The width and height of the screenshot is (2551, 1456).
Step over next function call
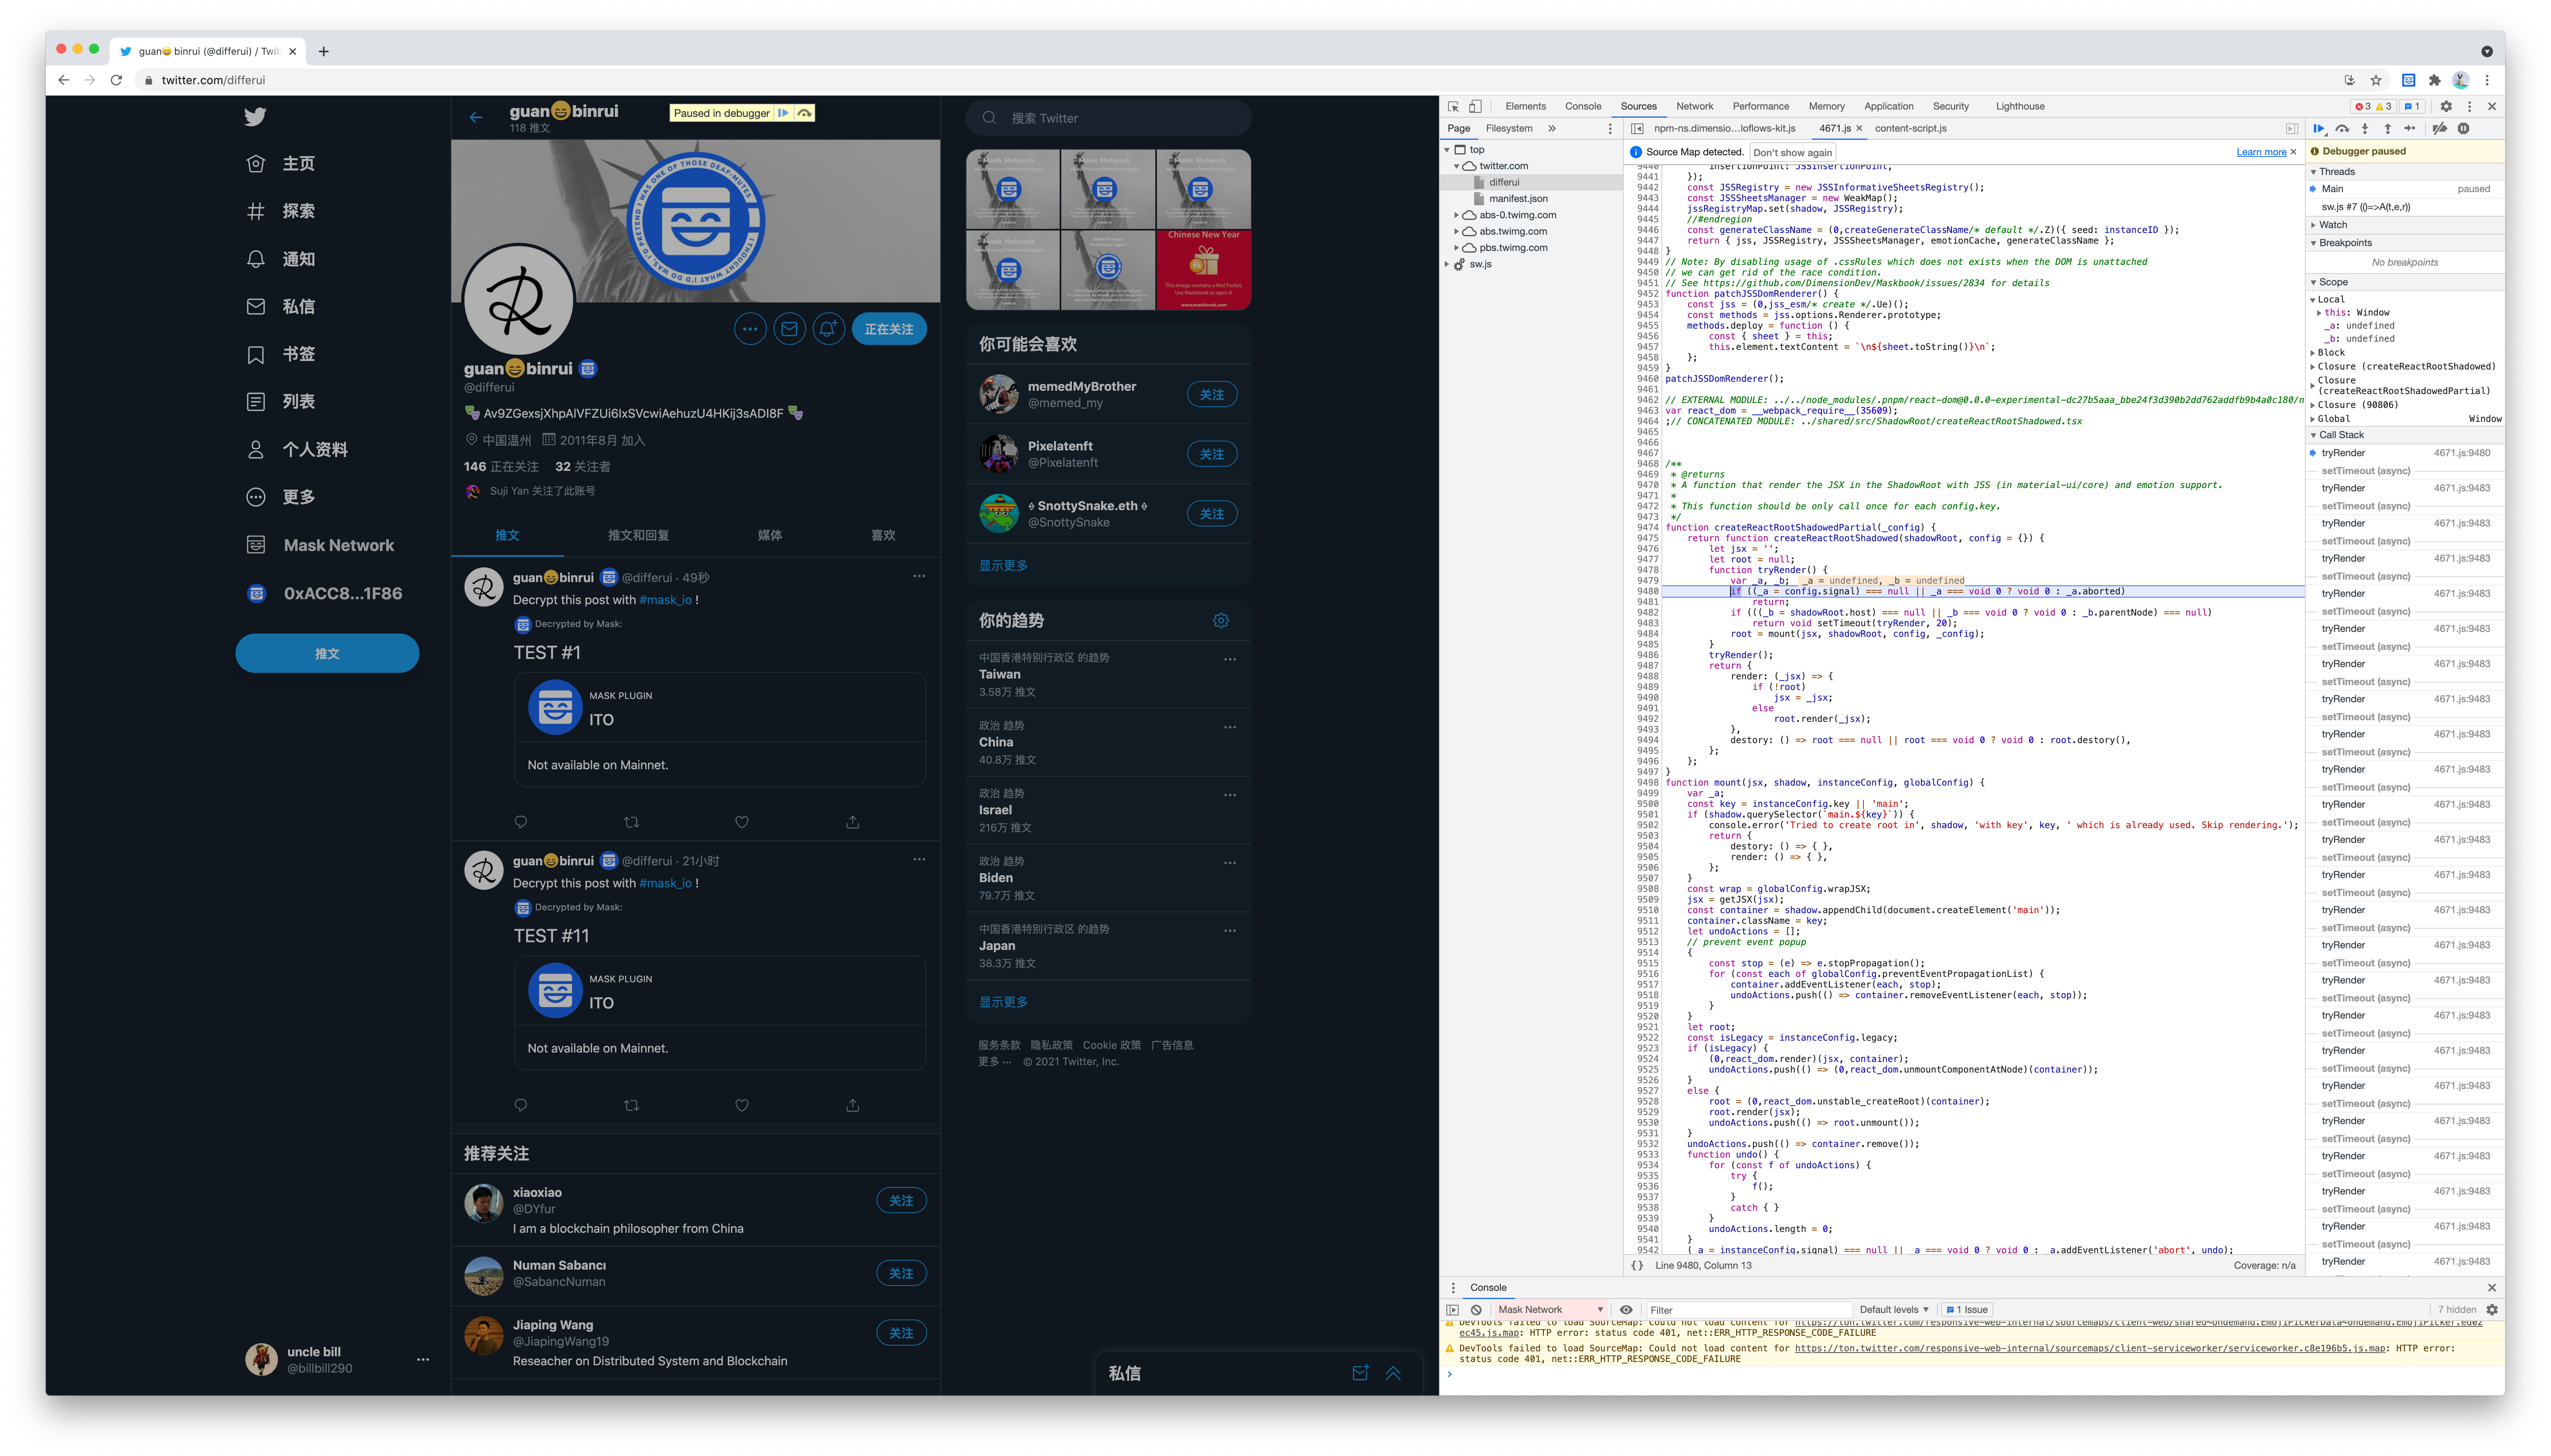(2342, 128)
